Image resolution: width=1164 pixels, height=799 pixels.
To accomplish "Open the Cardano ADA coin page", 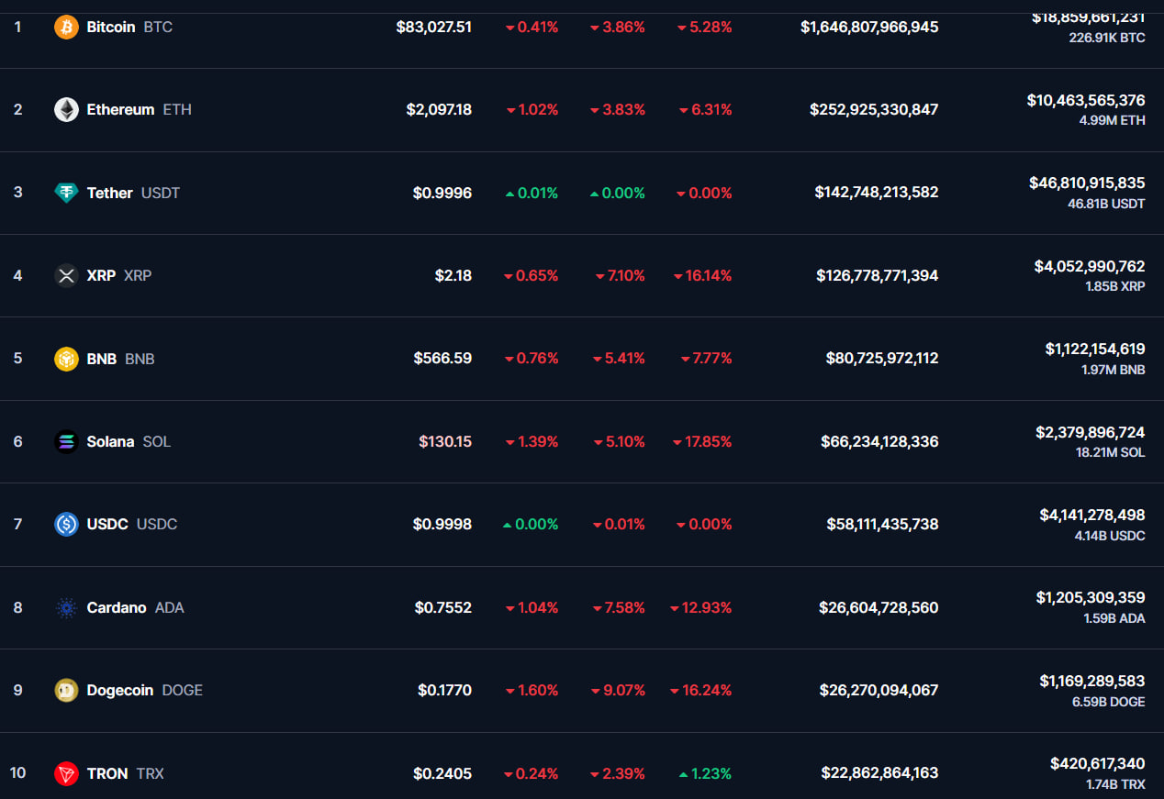I will 135,607.
